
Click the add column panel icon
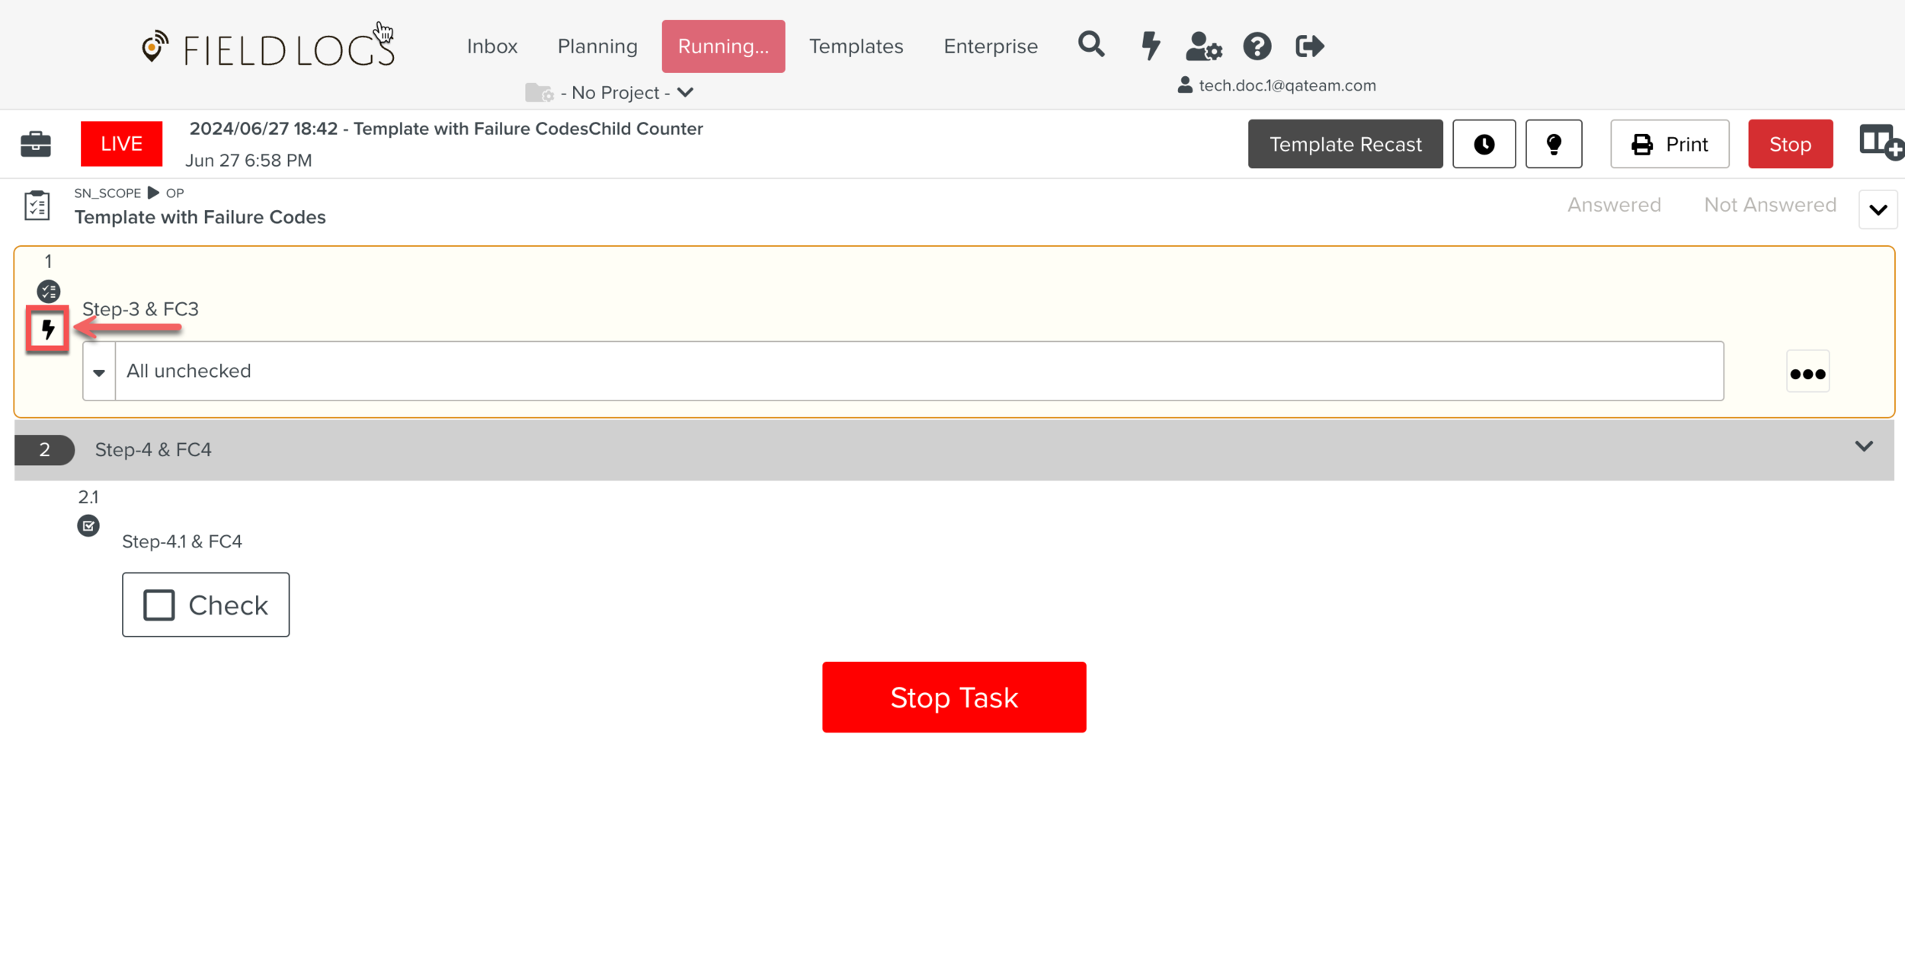(1879, 142)
